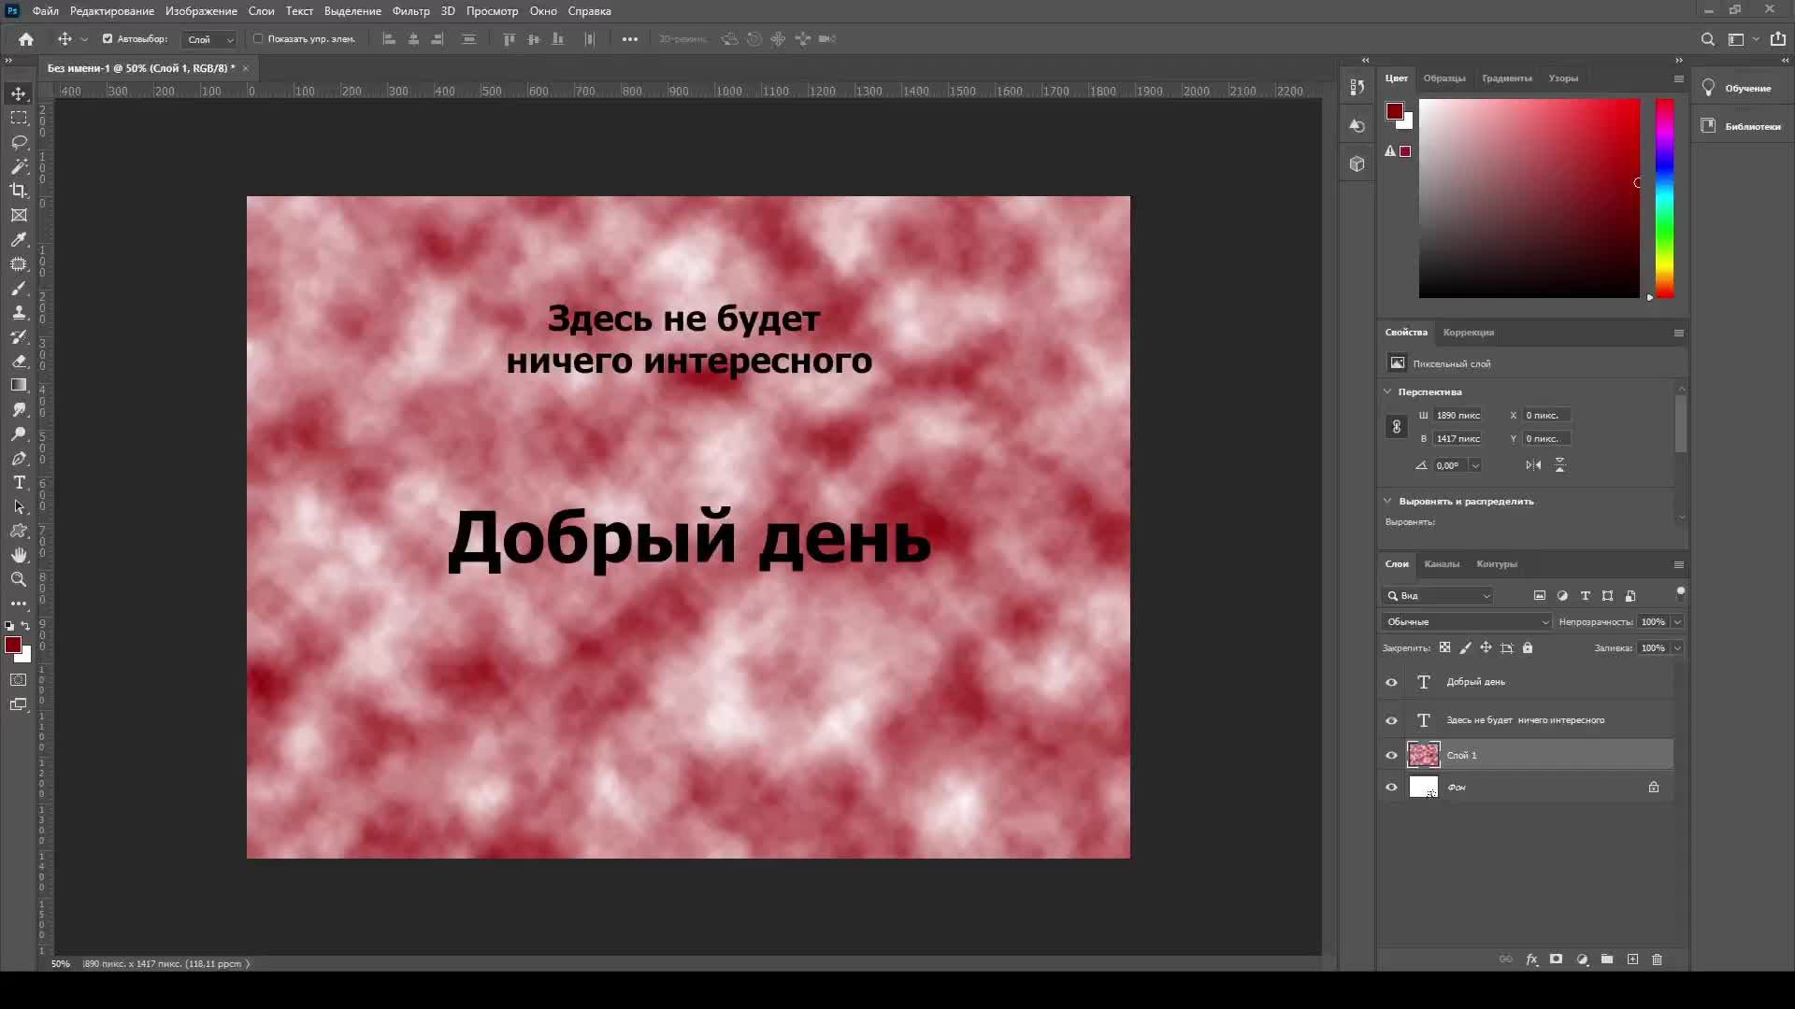Create a new layer
1795x1009 pixels.
[x=1632, y=959]
